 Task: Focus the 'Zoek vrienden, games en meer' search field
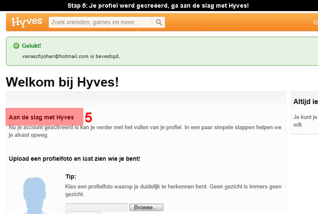100,22
